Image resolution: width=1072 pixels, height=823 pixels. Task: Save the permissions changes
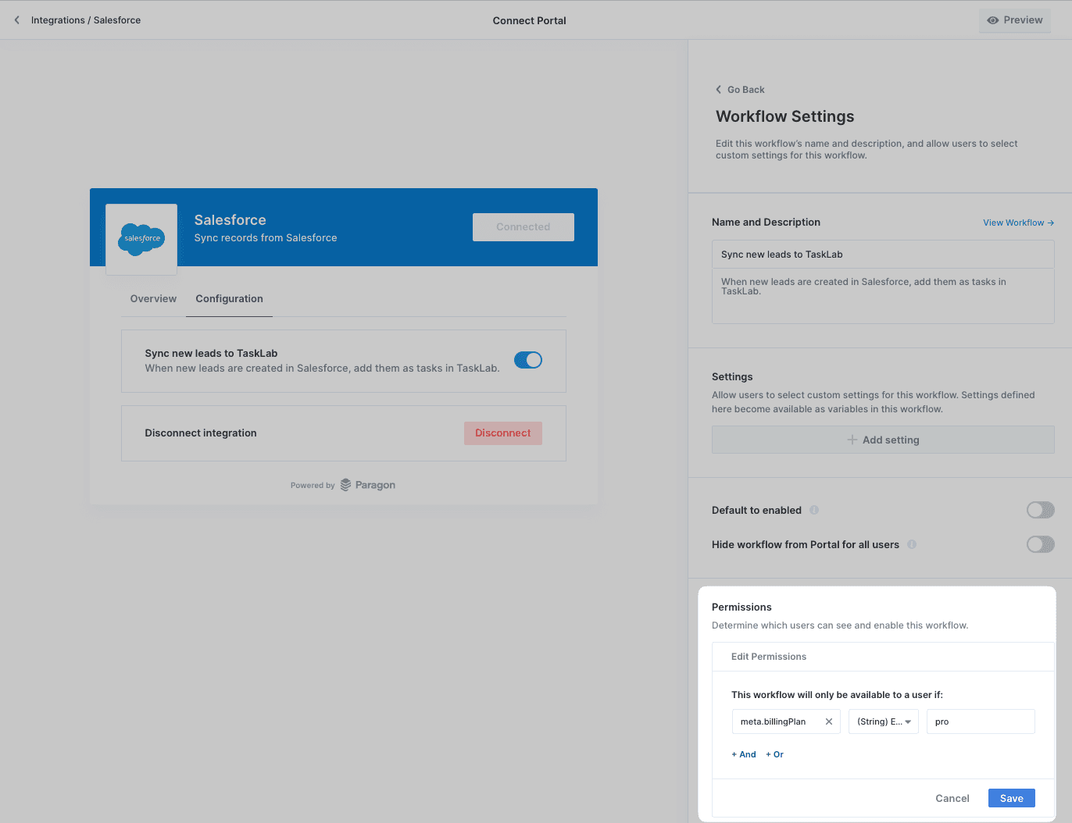(1011, 798)
